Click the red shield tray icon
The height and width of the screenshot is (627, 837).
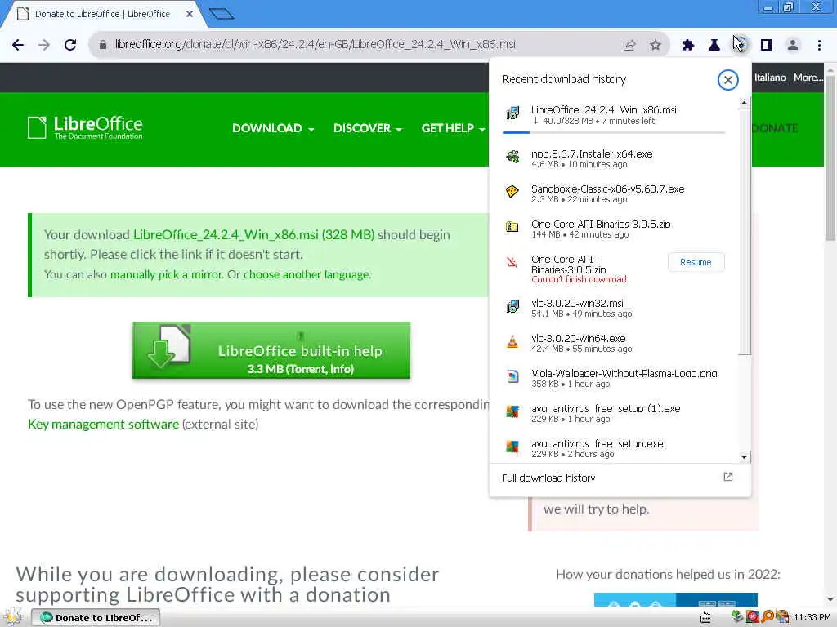(753, 617)
